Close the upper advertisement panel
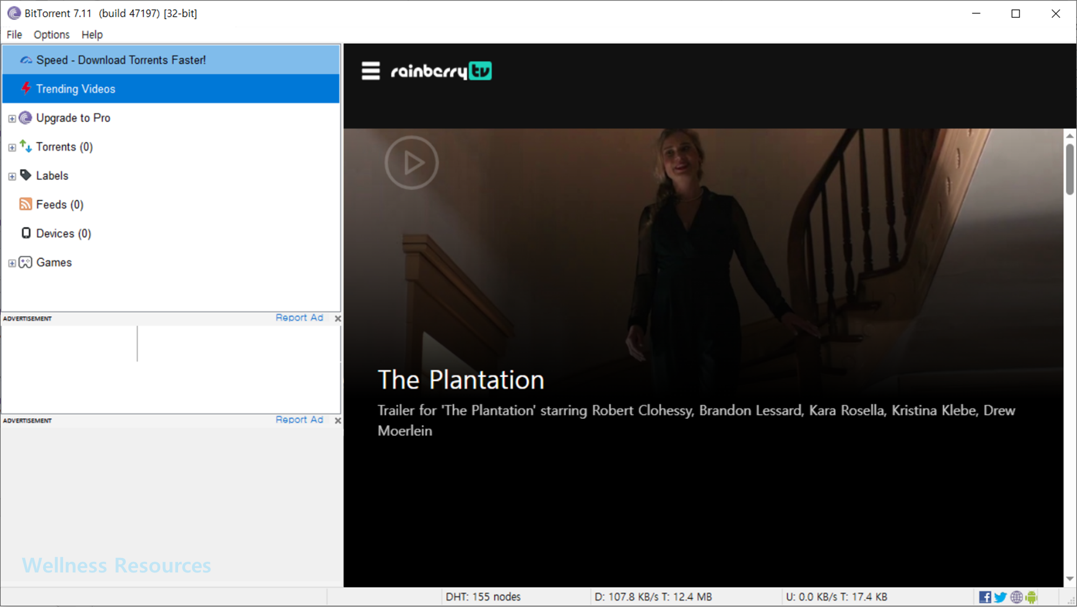The image size is (1077, 607). tap(338, 318)
